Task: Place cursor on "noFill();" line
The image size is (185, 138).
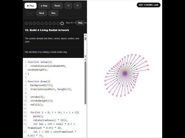Action: click(37, 105)
